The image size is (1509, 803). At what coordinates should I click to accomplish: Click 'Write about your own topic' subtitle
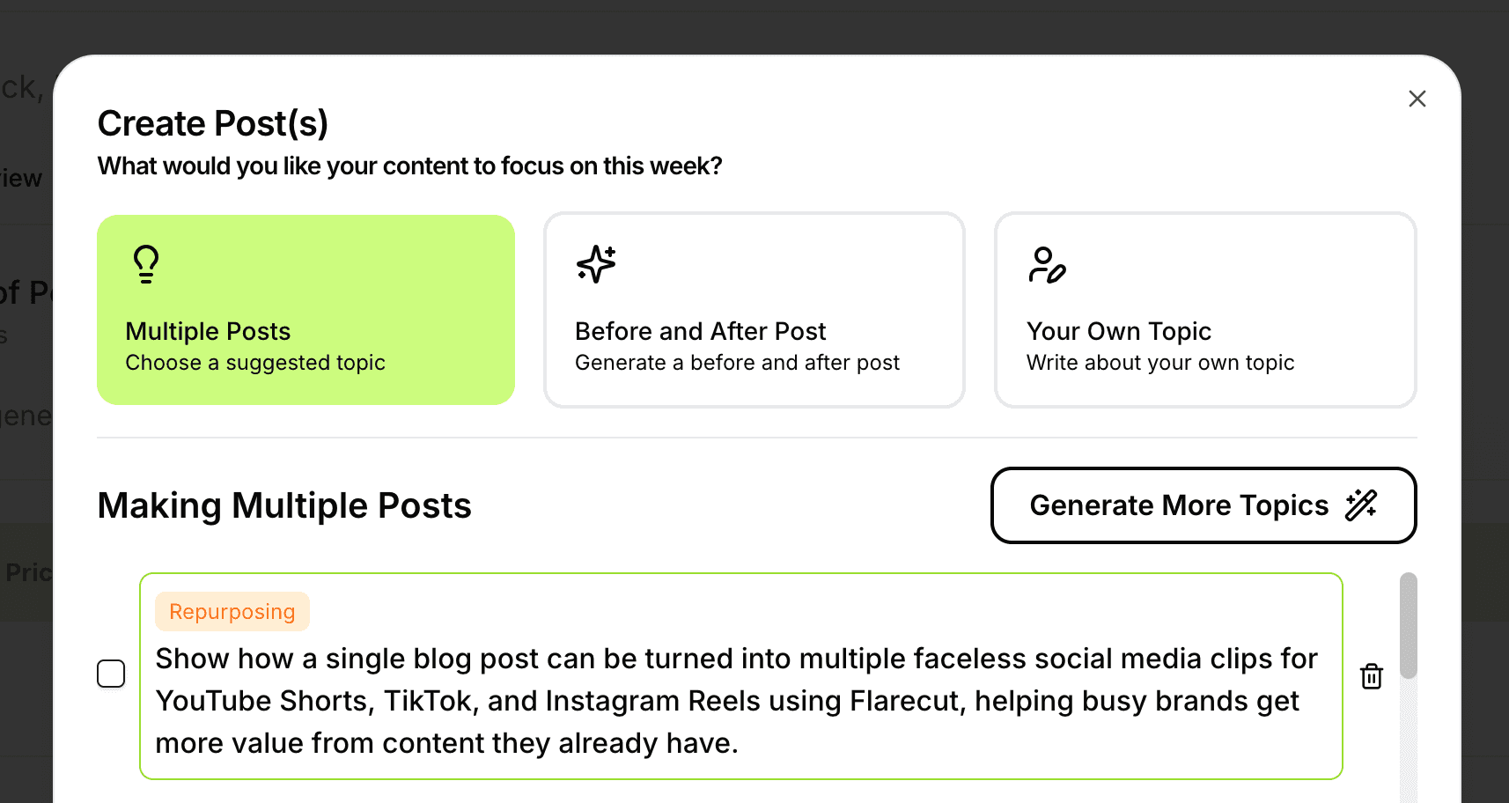point(1160,363)
